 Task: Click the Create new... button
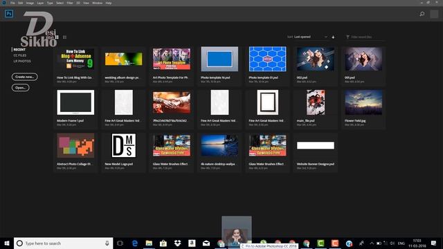tap(25, 77)
